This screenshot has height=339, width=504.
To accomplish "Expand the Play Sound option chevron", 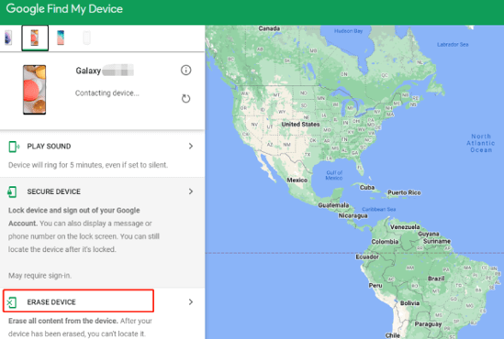I will pos(191,147).
